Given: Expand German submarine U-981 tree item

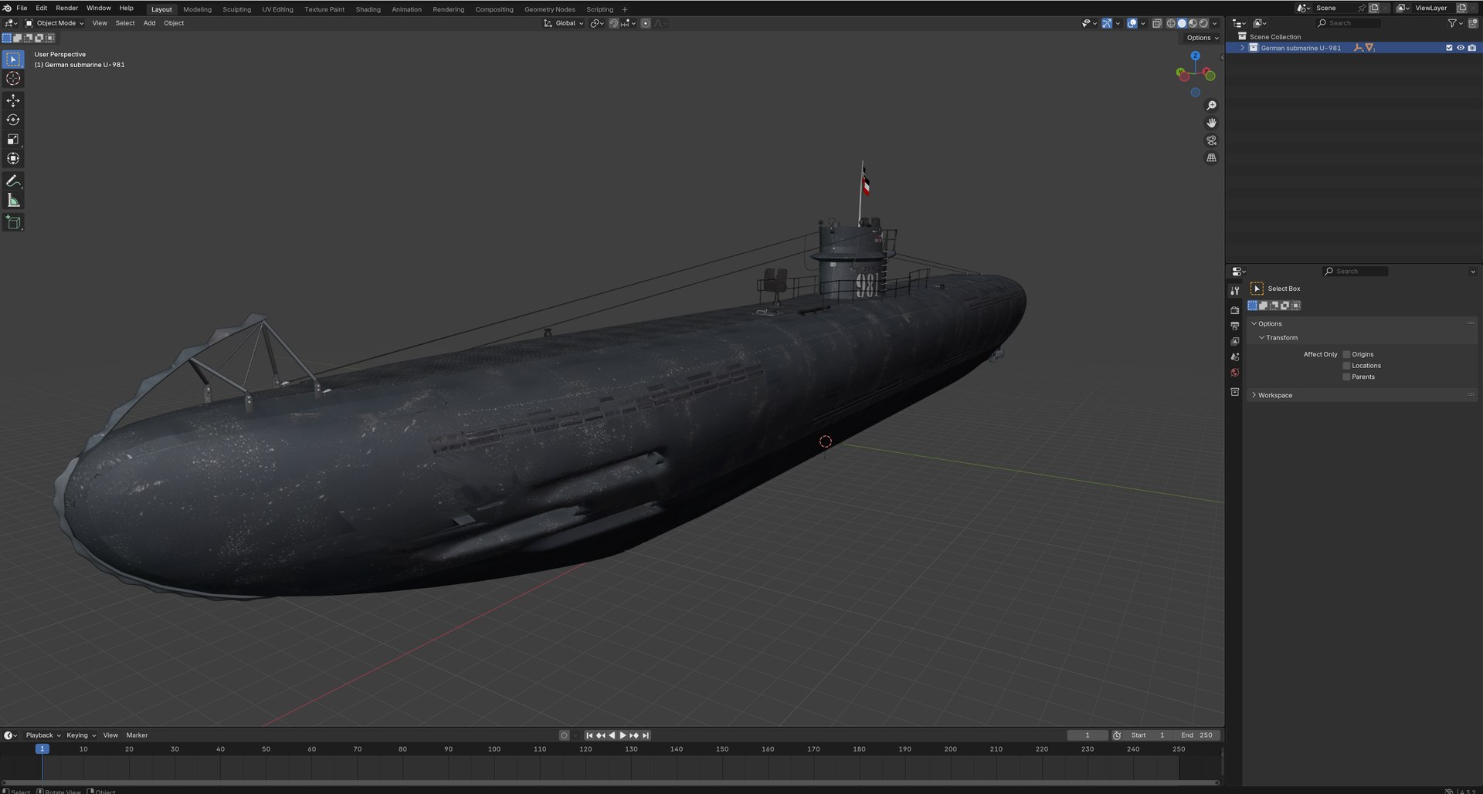Looking at the screenshot, I should click(1242, 48).
